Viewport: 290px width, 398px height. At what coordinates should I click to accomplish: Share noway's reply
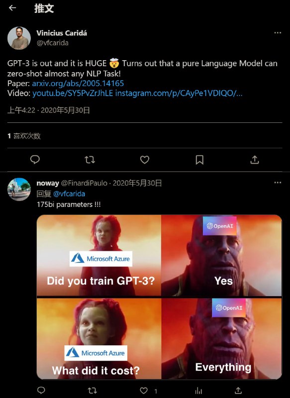(238, 390)
